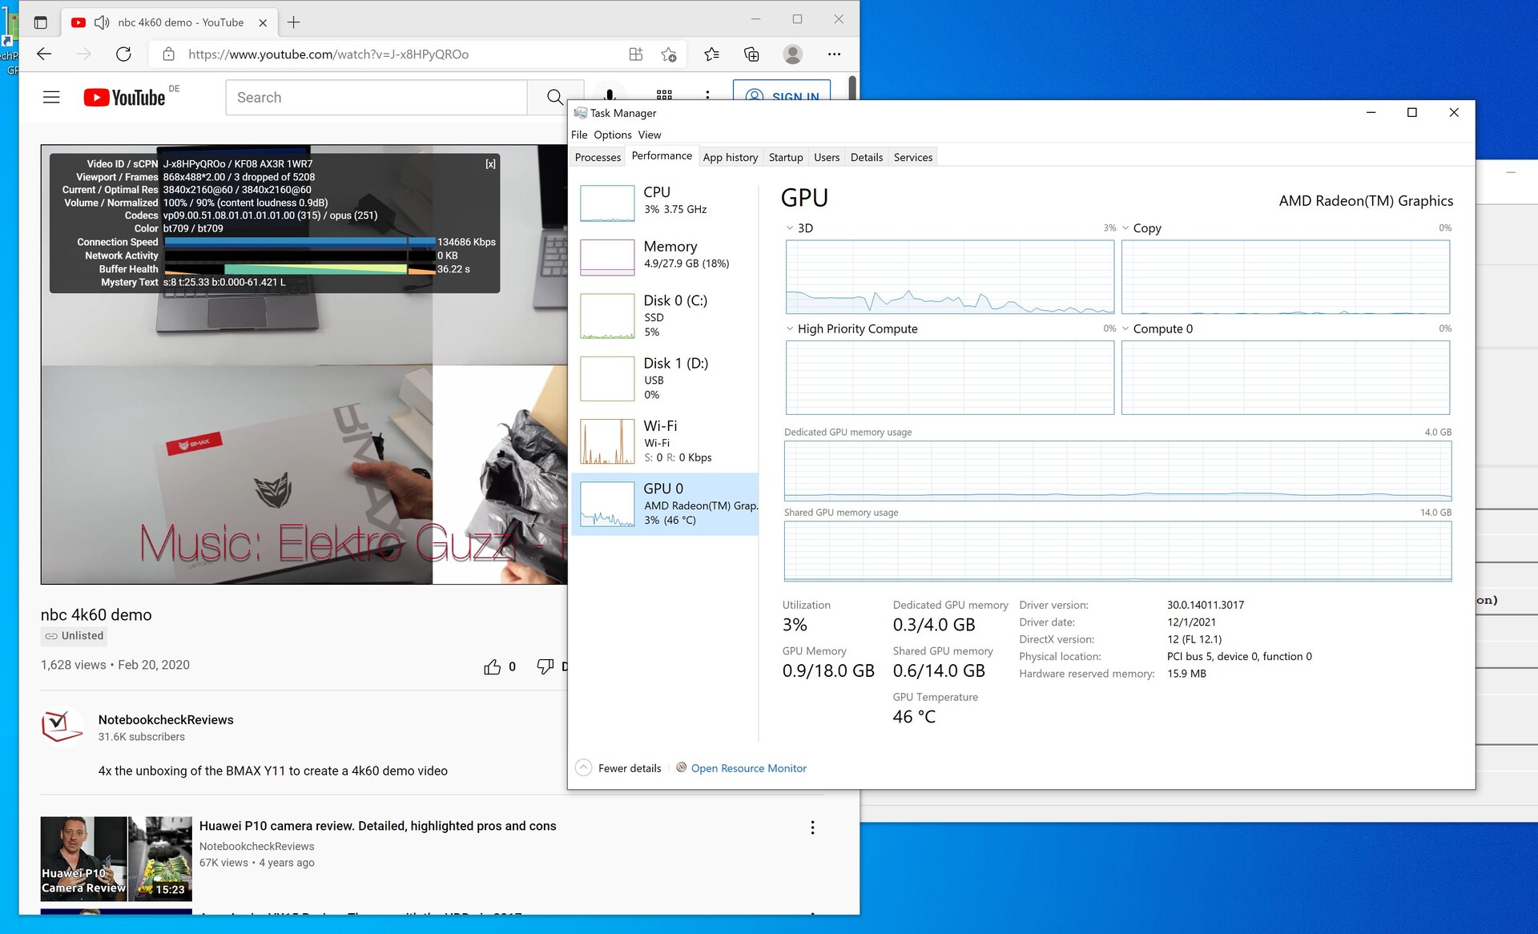
Task: Open the Favorites list icon
Action: 711,54
